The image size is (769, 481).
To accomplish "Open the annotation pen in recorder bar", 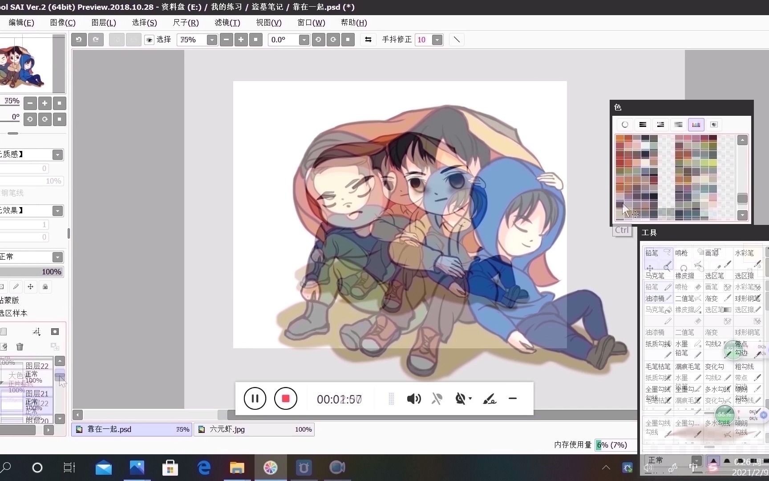I will coord(490,399).
